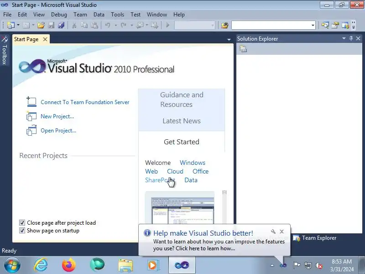Click the New Project toolbar icon
The width and height of the screenshot is (365, 274).
point(10,25)
